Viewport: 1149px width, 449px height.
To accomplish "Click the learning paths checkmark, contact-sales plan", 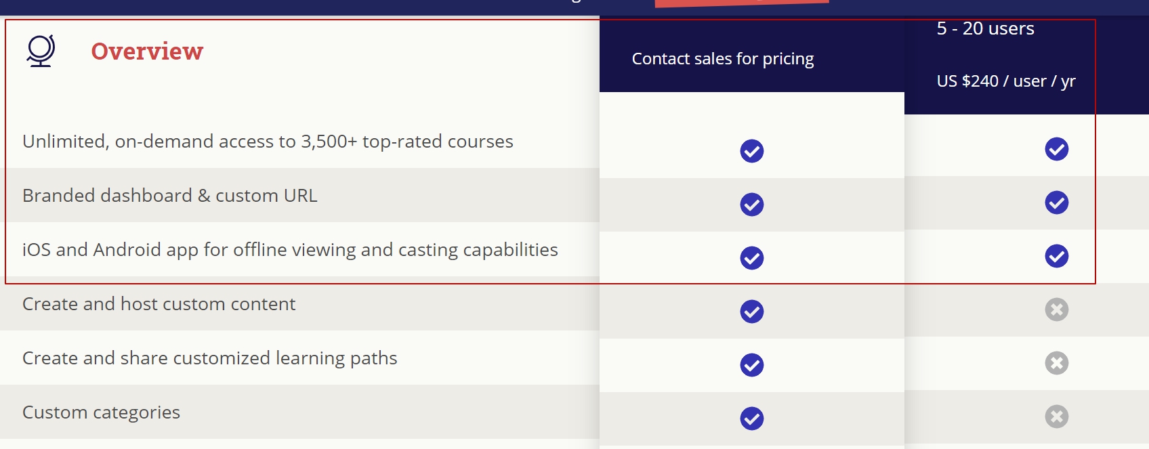I will (x=751, y=365).
